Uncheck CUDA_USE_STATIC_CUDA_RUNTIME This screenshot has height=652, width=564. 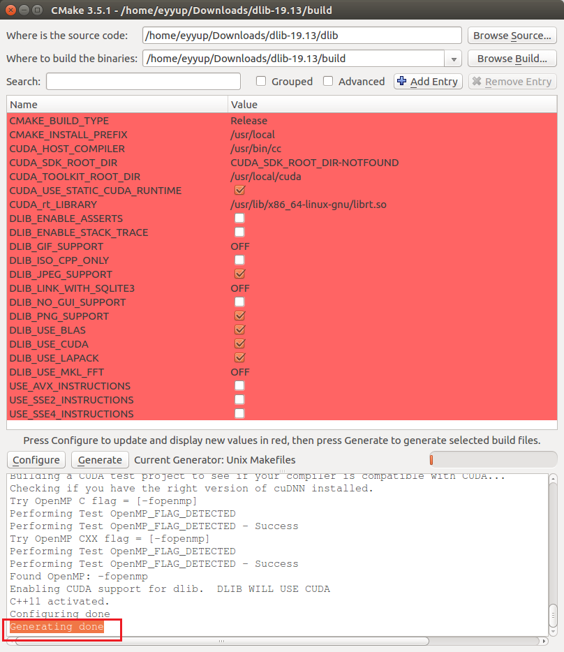[239, 191]
